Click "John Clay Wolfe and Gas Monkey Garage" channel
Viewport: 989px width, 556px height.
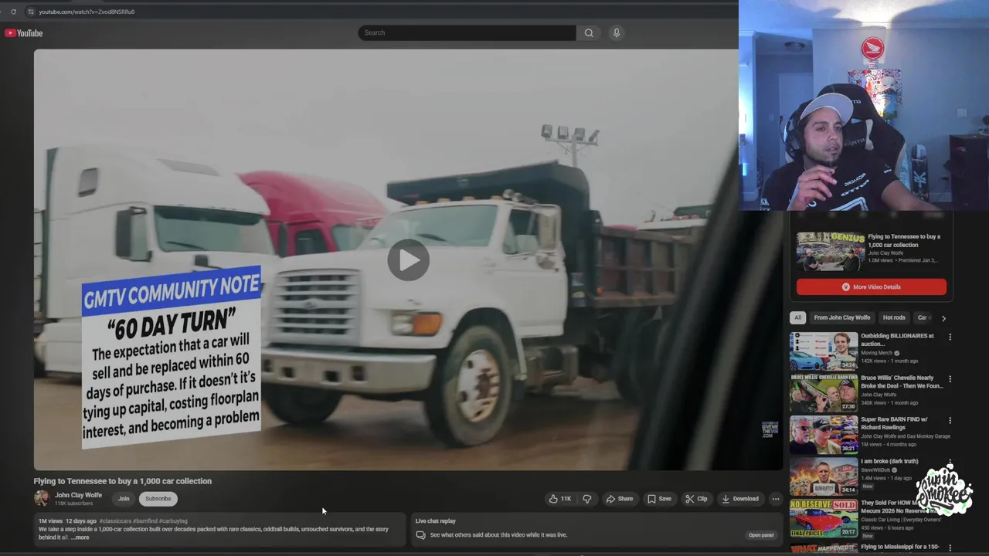click(x=906, y=436)
